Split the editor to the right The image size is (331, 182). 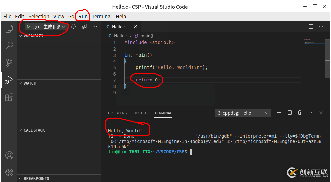tap(311, 27)
